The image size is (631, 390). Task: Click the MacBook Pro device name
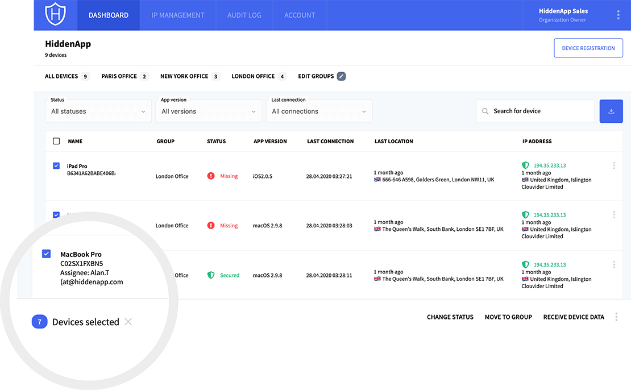tap(81, 254)
